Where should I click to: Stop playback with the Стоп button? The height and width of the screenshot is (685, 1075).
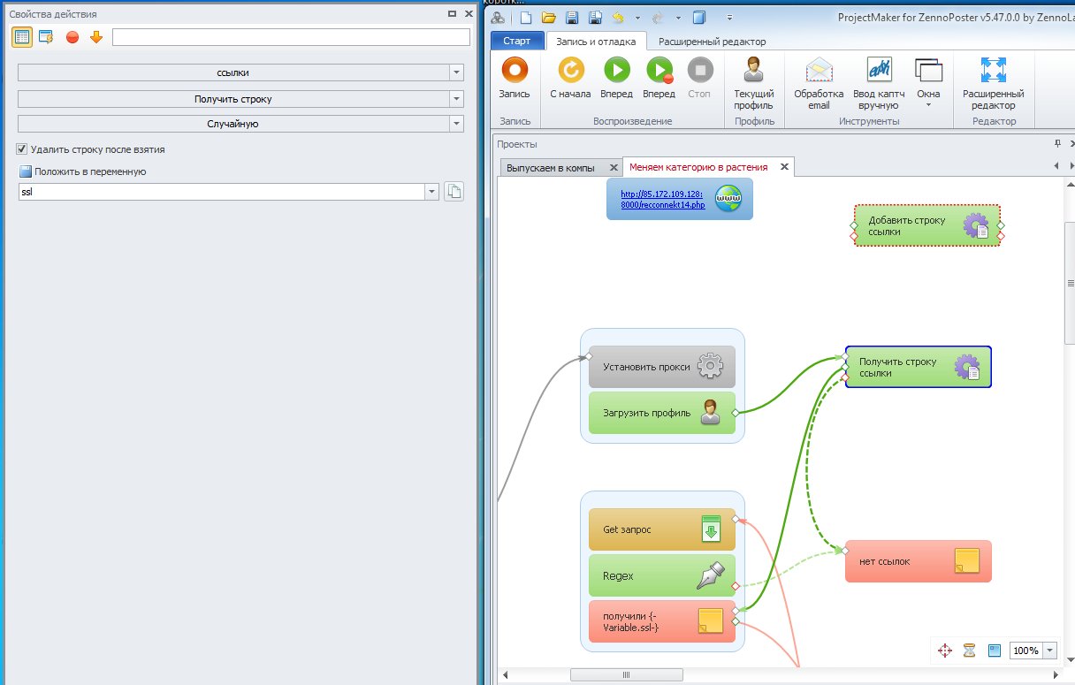(699, 78)
